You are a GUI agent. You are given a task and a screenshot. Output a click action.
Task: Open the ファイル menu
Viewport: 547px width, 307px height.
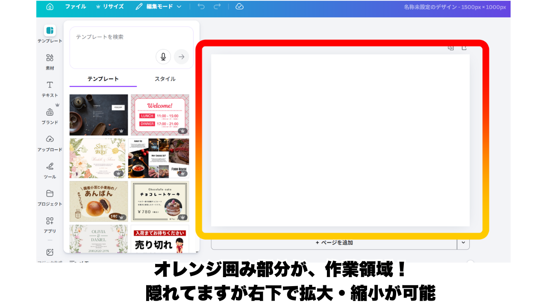(75, 6)
